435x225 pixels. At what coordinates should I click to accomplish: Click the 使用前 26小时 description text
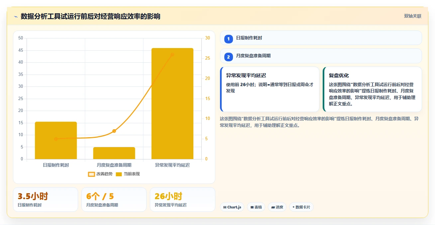(270, 88)
